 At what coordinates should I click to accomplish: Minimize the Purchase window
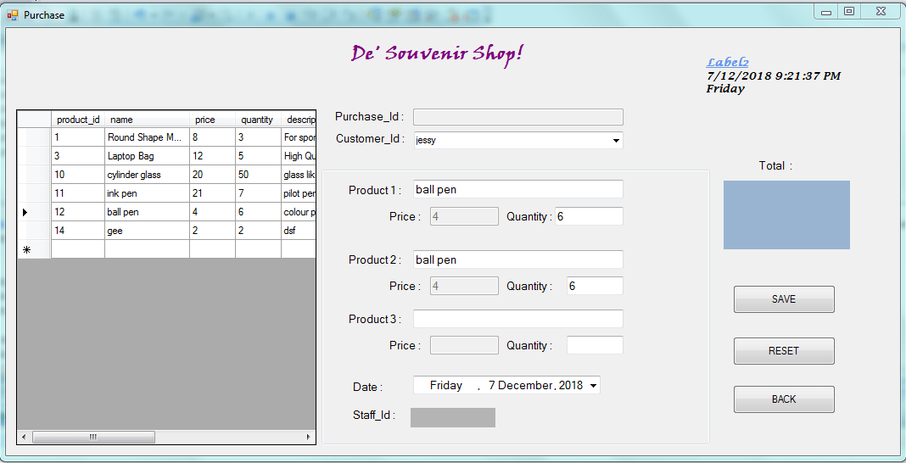826,11
